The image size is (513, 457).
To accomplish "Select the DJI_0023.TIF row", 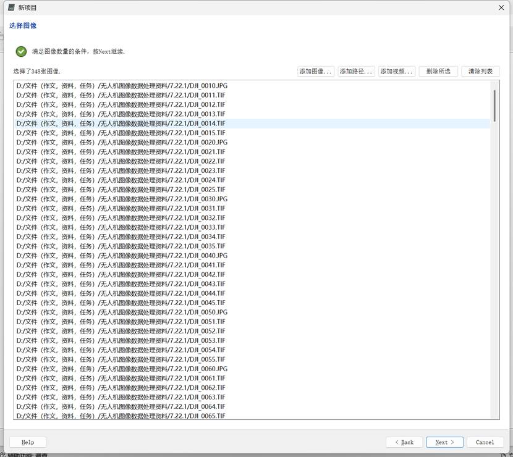I will 253,170.
